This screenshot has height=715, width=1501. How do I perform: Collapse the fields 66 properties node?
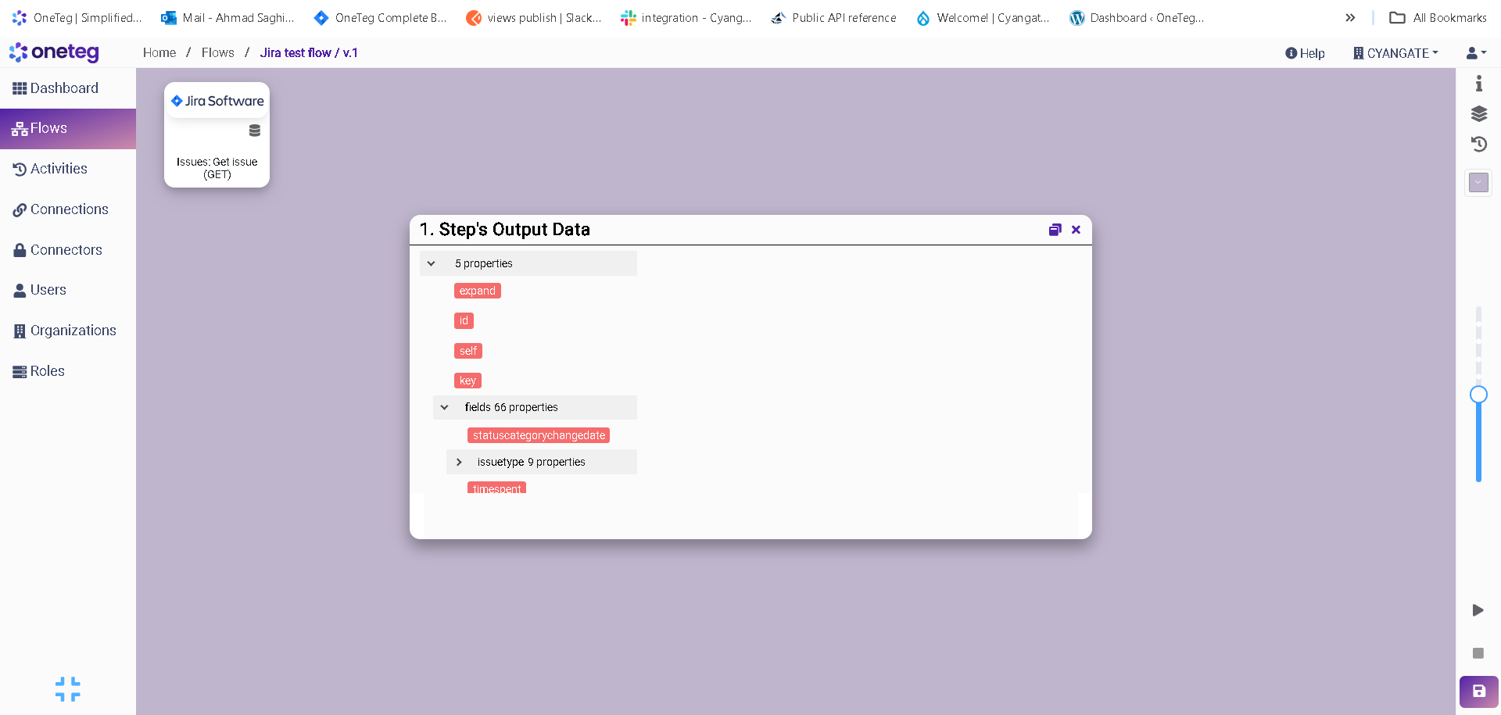(x=444, y=408)
